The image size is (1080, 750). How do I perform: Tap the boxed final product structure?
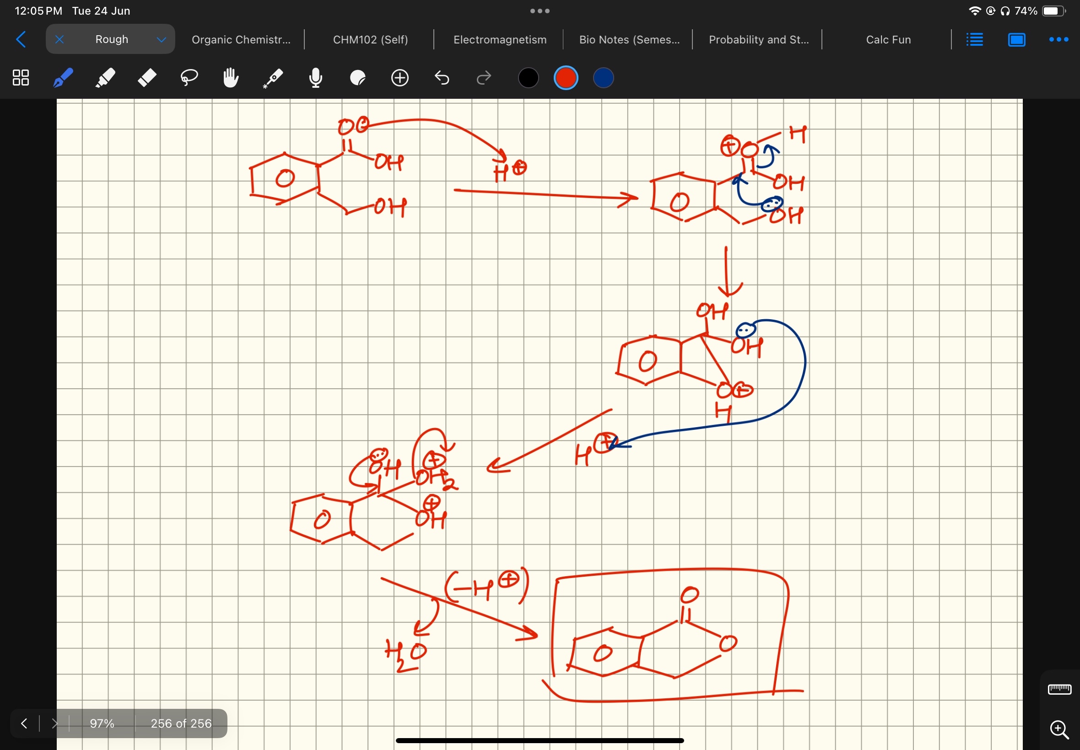tap(671, 635)
